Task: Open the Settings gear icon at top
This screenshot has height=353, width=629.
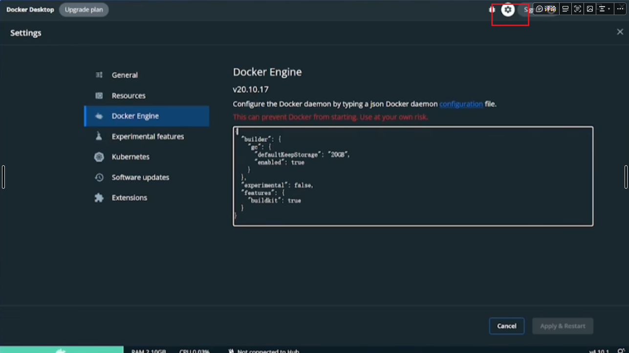Action: (x=508, y=9)
